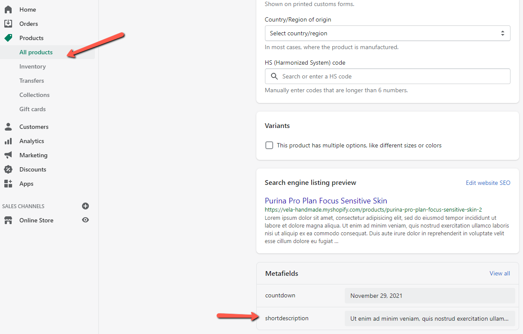
Task: Click Edit website SEO link
Action: click(488, 183)
